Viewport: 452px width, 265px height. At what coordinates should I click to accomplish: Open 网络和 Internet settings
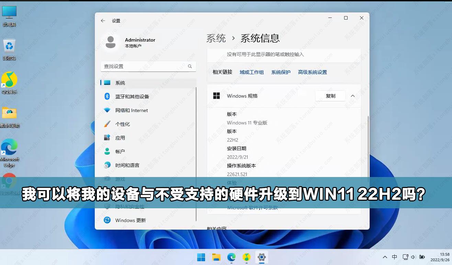132,110
